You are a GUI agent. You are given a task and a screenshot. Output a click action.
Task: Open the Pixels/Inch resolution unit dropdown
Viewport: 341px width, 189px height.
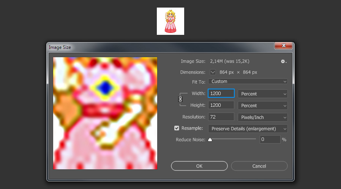263,117
